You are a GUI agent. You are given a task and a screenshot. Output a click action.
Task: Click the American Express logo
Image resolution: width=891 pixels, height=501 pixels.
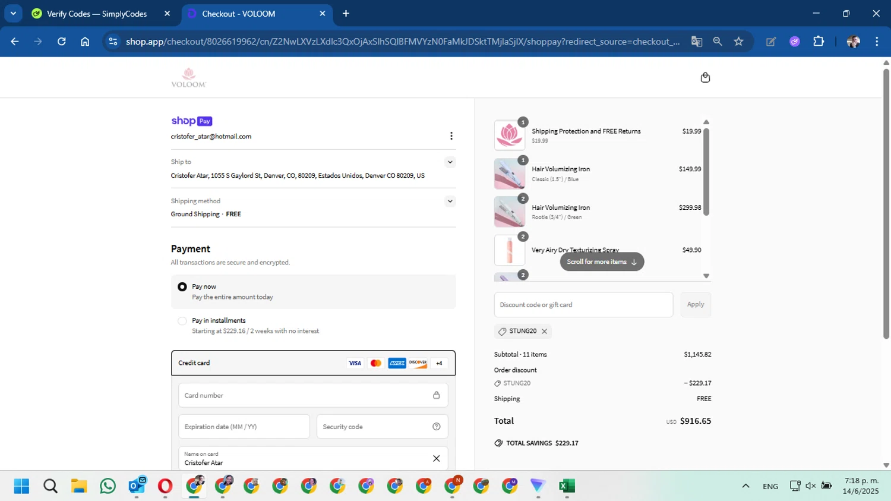397,363
